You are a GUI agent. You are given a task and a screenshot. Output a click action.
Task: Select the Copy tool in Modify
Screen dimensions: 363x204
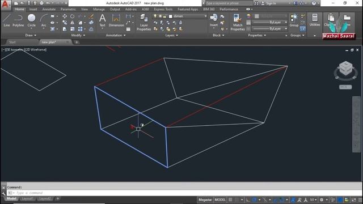[x=65, y=23]
